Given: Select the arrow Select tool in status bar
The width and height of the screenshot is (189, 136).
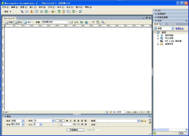Looking at the screenshot, I should [x=107, y=112].
